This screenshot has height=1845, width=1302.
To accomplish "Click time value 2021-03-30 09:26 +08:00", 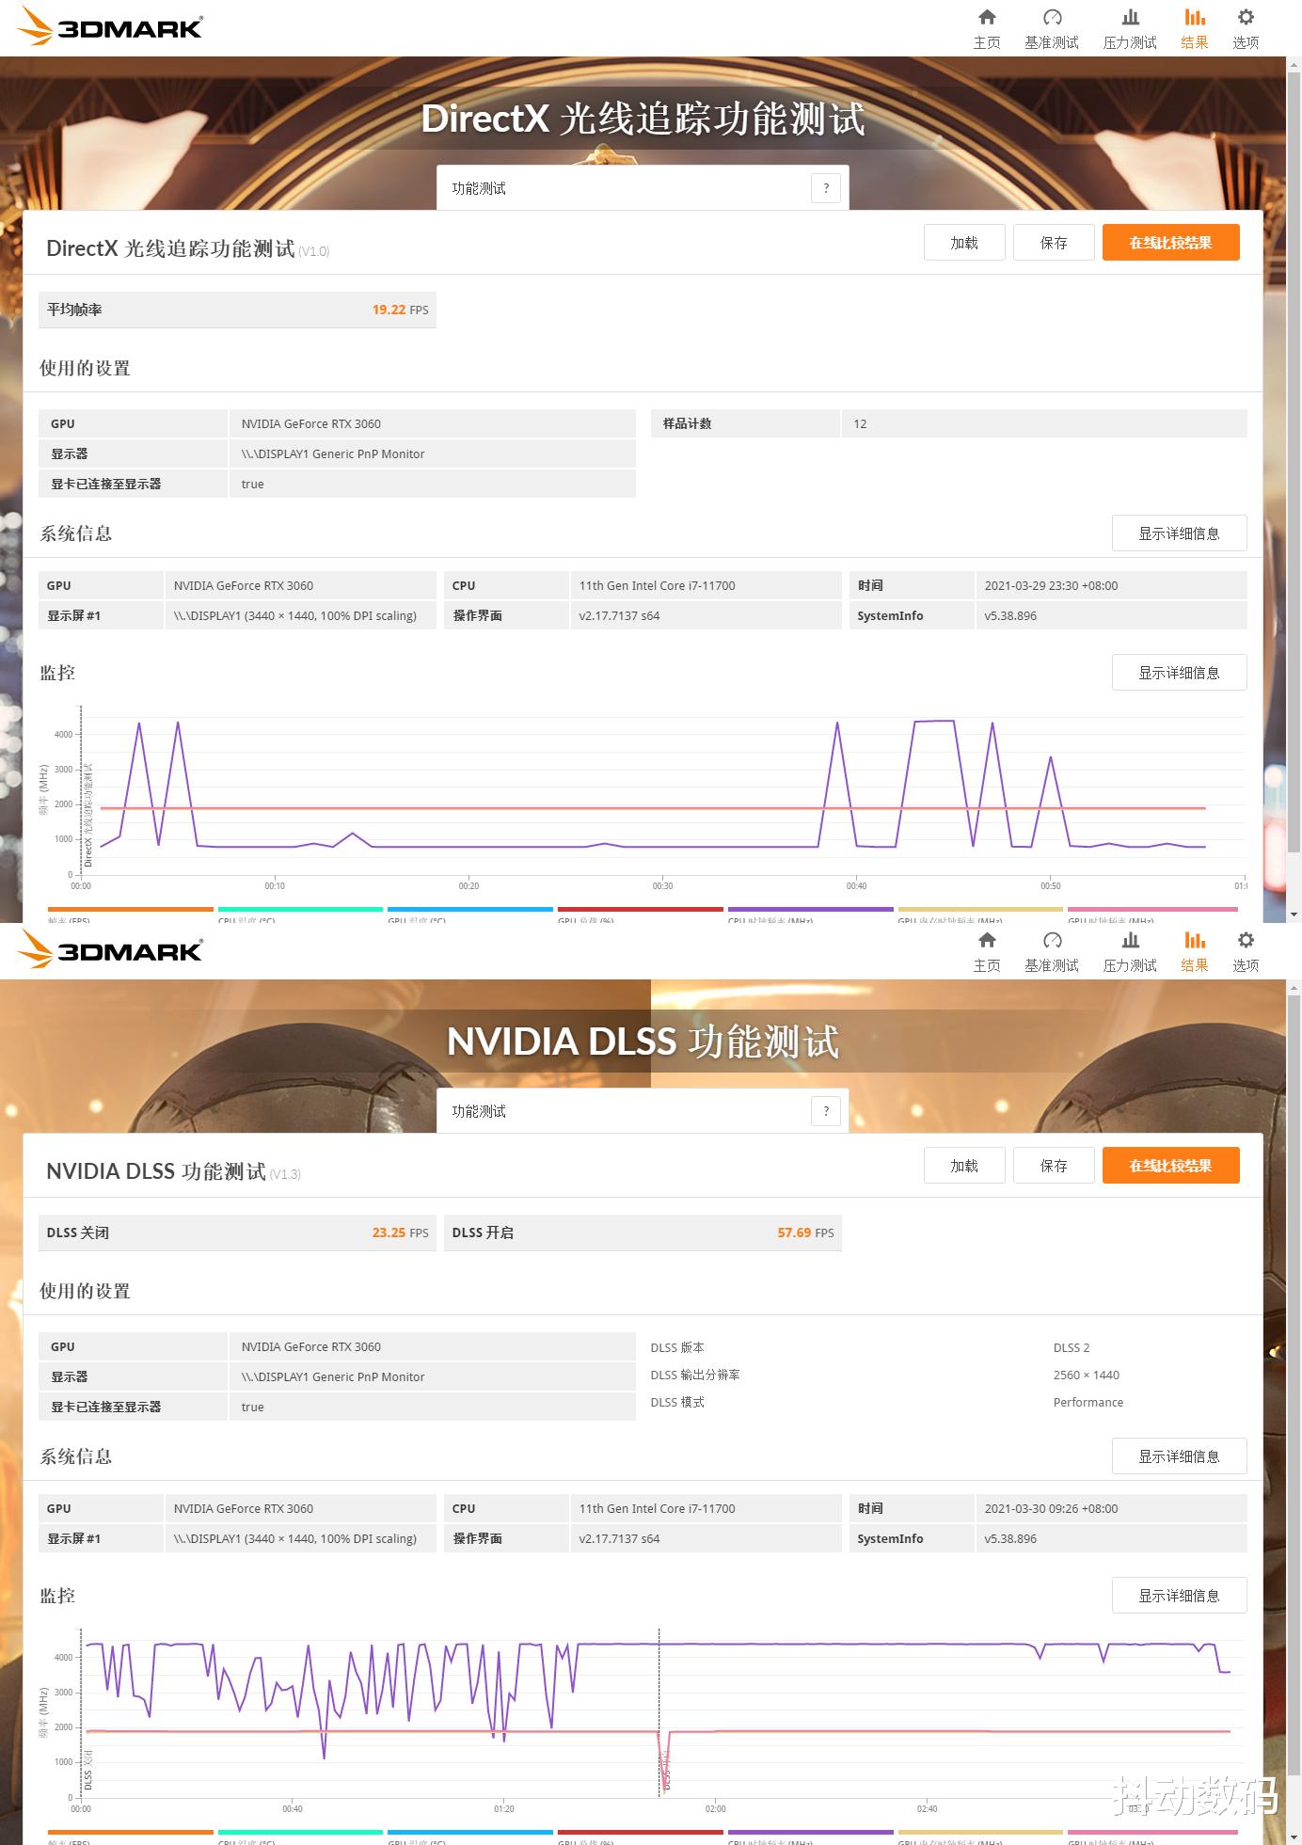I will click(x=1051, y=1508).
